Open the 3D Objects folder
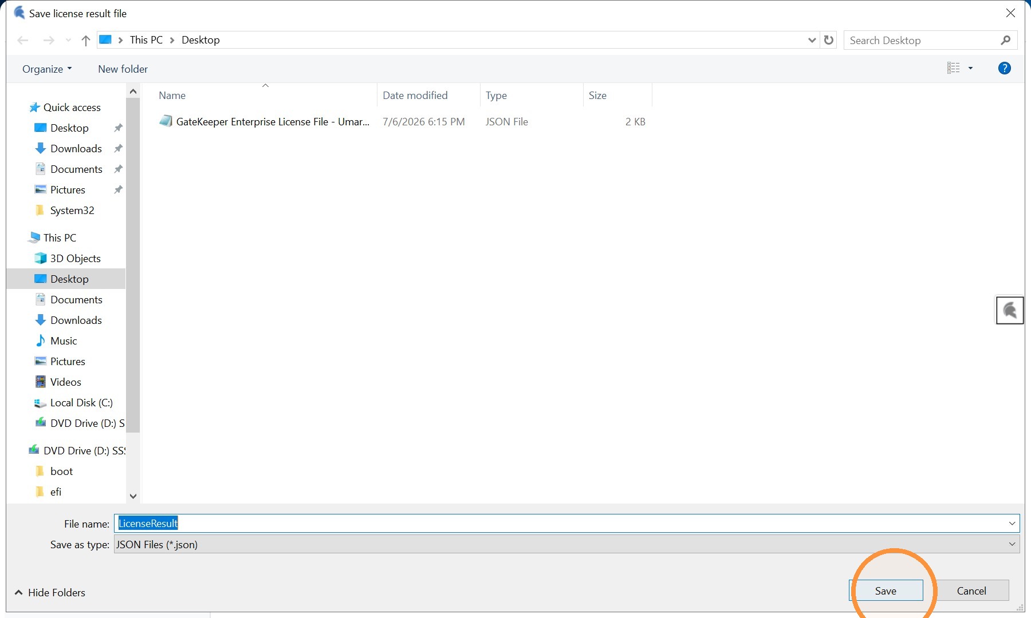The image size is (1031, 618). (75, 258)
